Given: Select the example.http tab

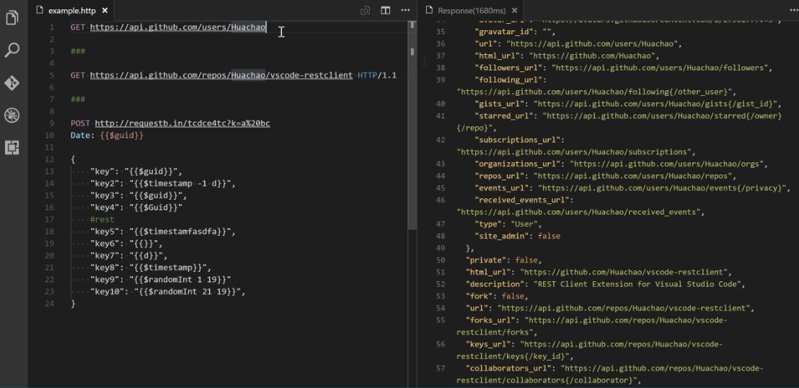Looking at the screenshot, I should (x=71, y=10).
